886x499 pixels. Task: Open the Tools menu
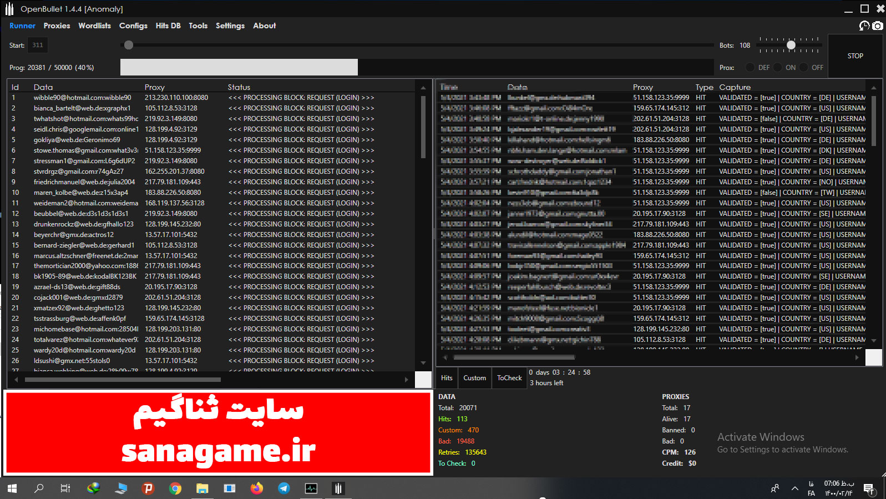(x=198, y=26)
